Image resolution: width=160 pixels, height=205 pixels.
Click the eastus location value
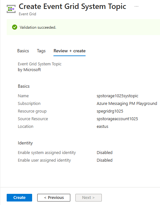(102, 127)
